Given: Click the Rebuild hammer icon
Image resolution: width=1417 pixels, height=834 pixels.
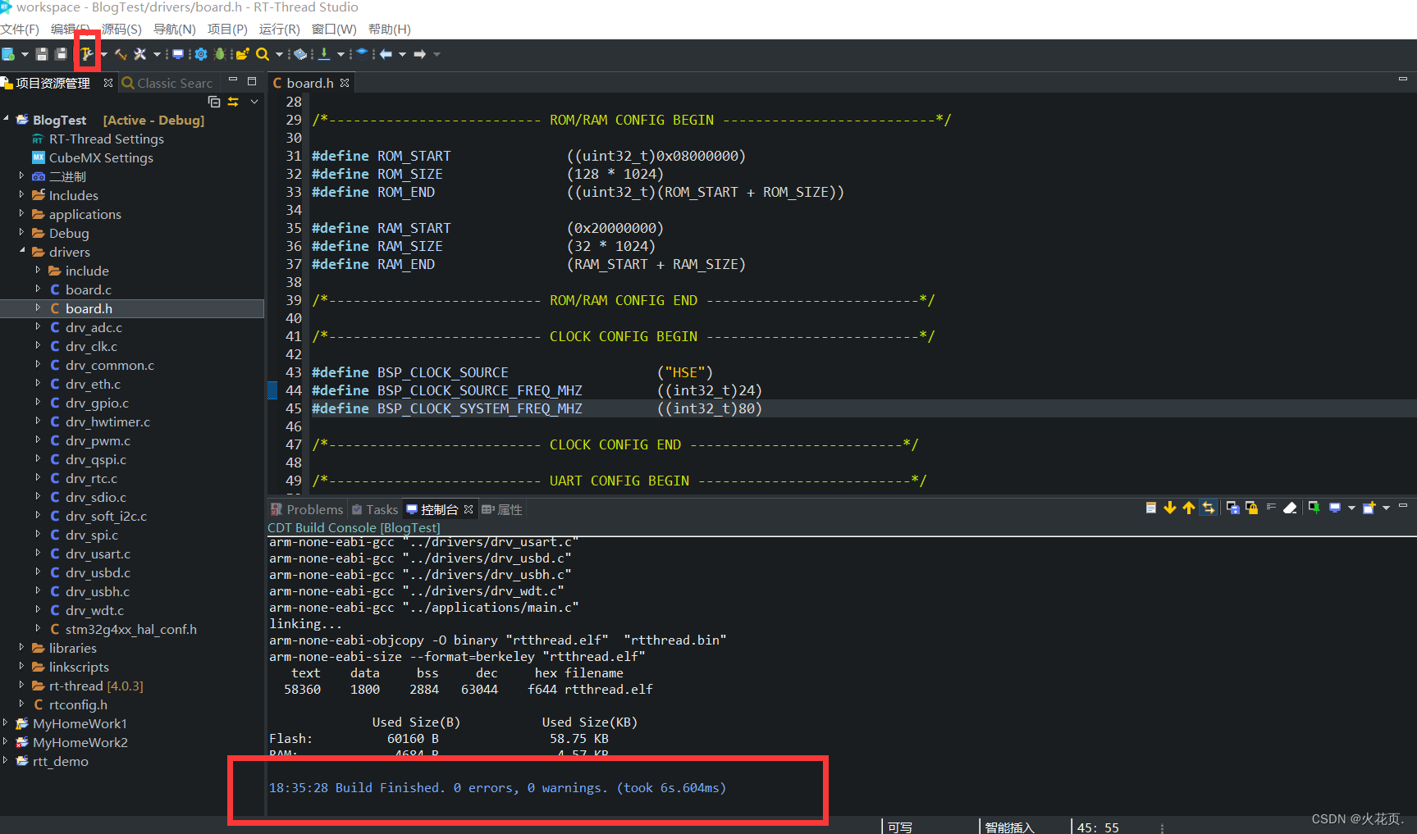Looking at the screenshot, I should [121, 54].
